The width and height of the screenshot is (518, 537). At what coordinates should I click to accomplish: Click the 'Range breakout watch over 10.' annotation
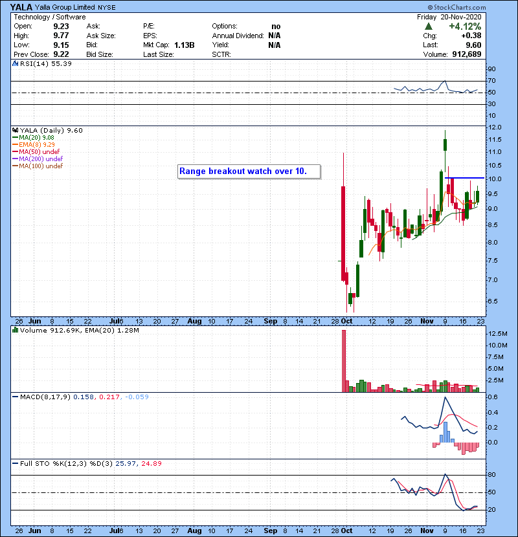(x=249, y=171)
